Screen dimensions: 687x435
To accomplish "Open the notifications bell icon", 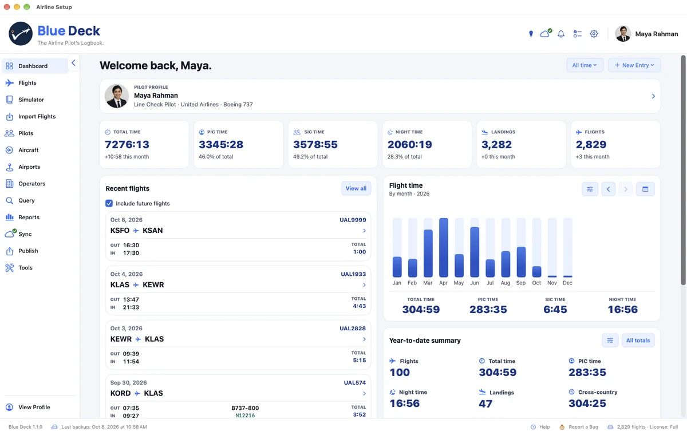I will click(561, 34).
